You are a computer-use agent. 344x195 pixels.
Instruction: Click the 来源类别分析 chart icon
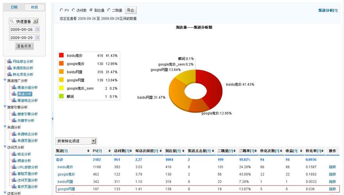point(10,68)
